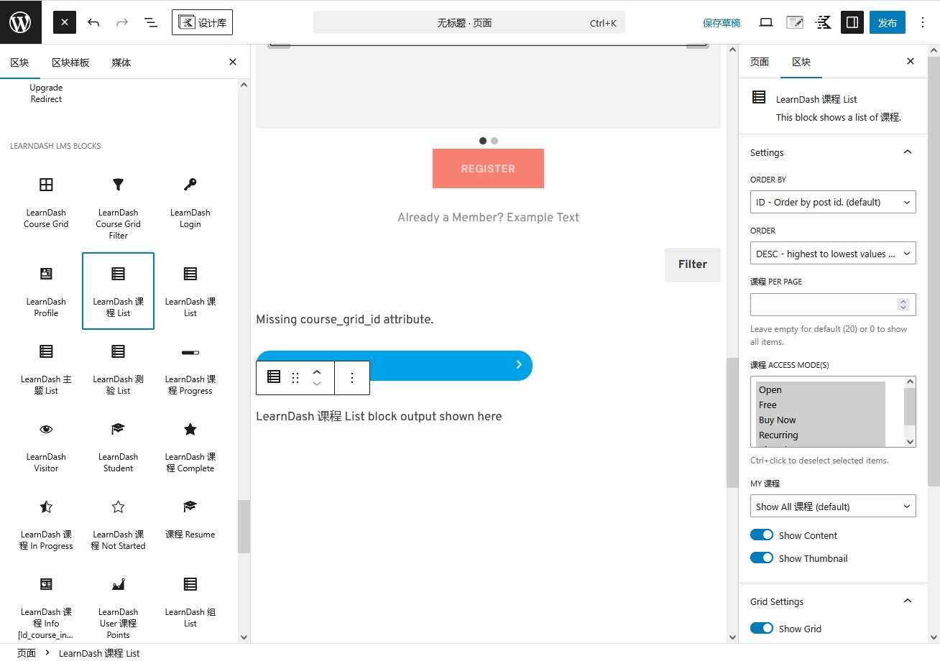The width and height of the screenshot is (940, 661).
Task: Open the 无标题 · 页面 command palette bar
Action: [469, 22]
